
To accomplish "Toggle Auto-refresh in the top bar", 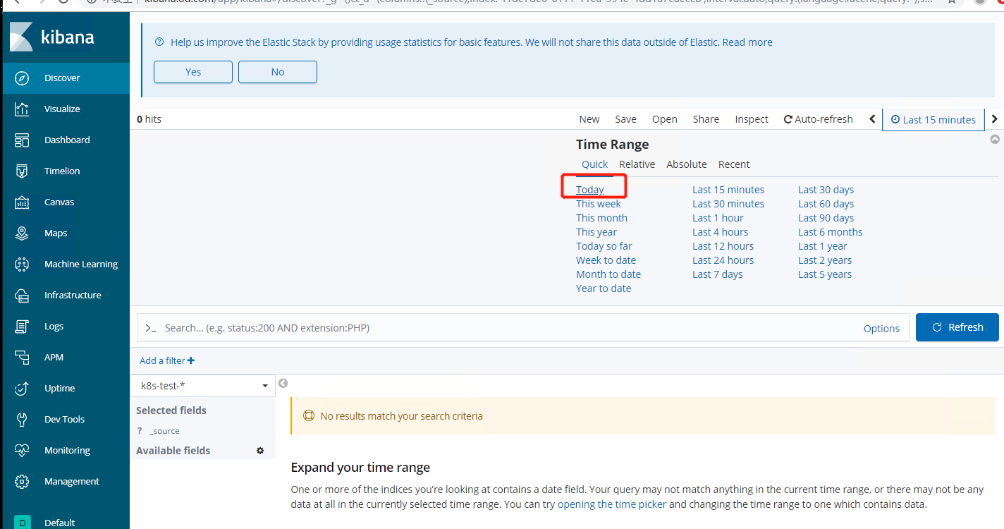I will pyautogui.click(x=818, y=119).
